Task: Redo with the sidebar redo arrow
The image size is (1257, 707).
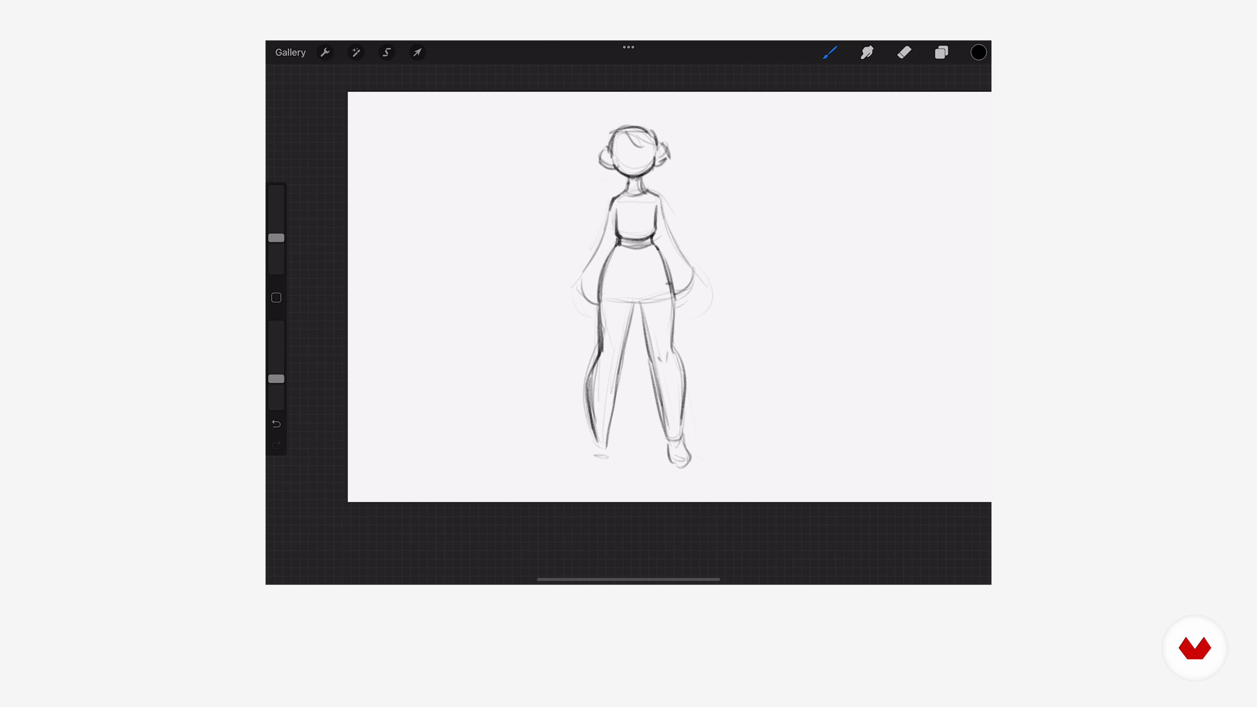Action: click(276, 445)
